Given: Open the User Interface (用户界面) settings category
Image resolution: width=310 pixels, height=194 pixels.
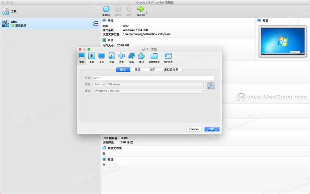Looking at the screenshot, I should pyautogui.click(x=168, y=58).
